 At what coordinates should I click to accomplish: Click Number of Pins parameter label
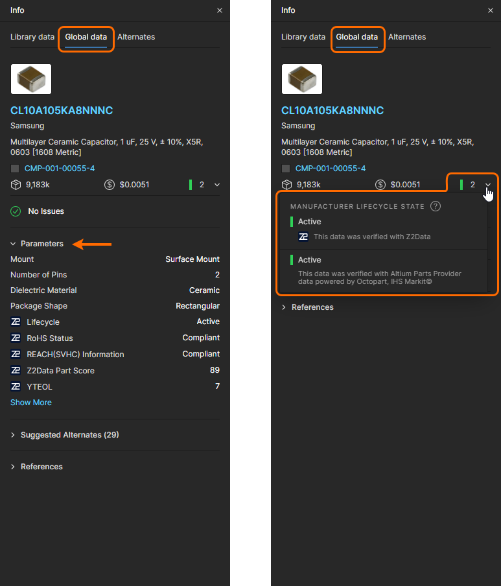tap(38, 275)
